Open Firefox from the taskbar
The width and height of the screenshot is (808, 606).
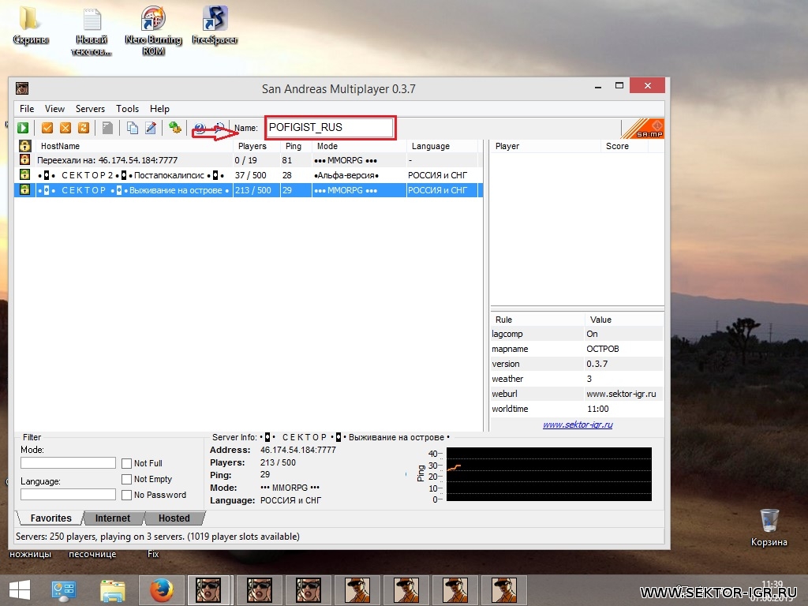[161, 590]
